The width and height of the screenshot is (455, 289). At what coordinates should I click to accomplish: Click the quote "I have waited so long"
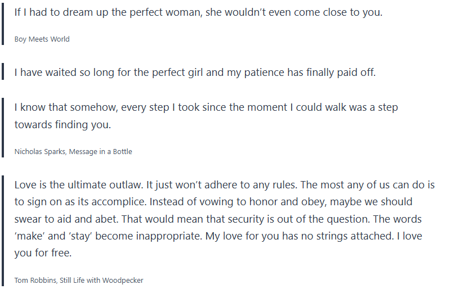click(195, 73)
